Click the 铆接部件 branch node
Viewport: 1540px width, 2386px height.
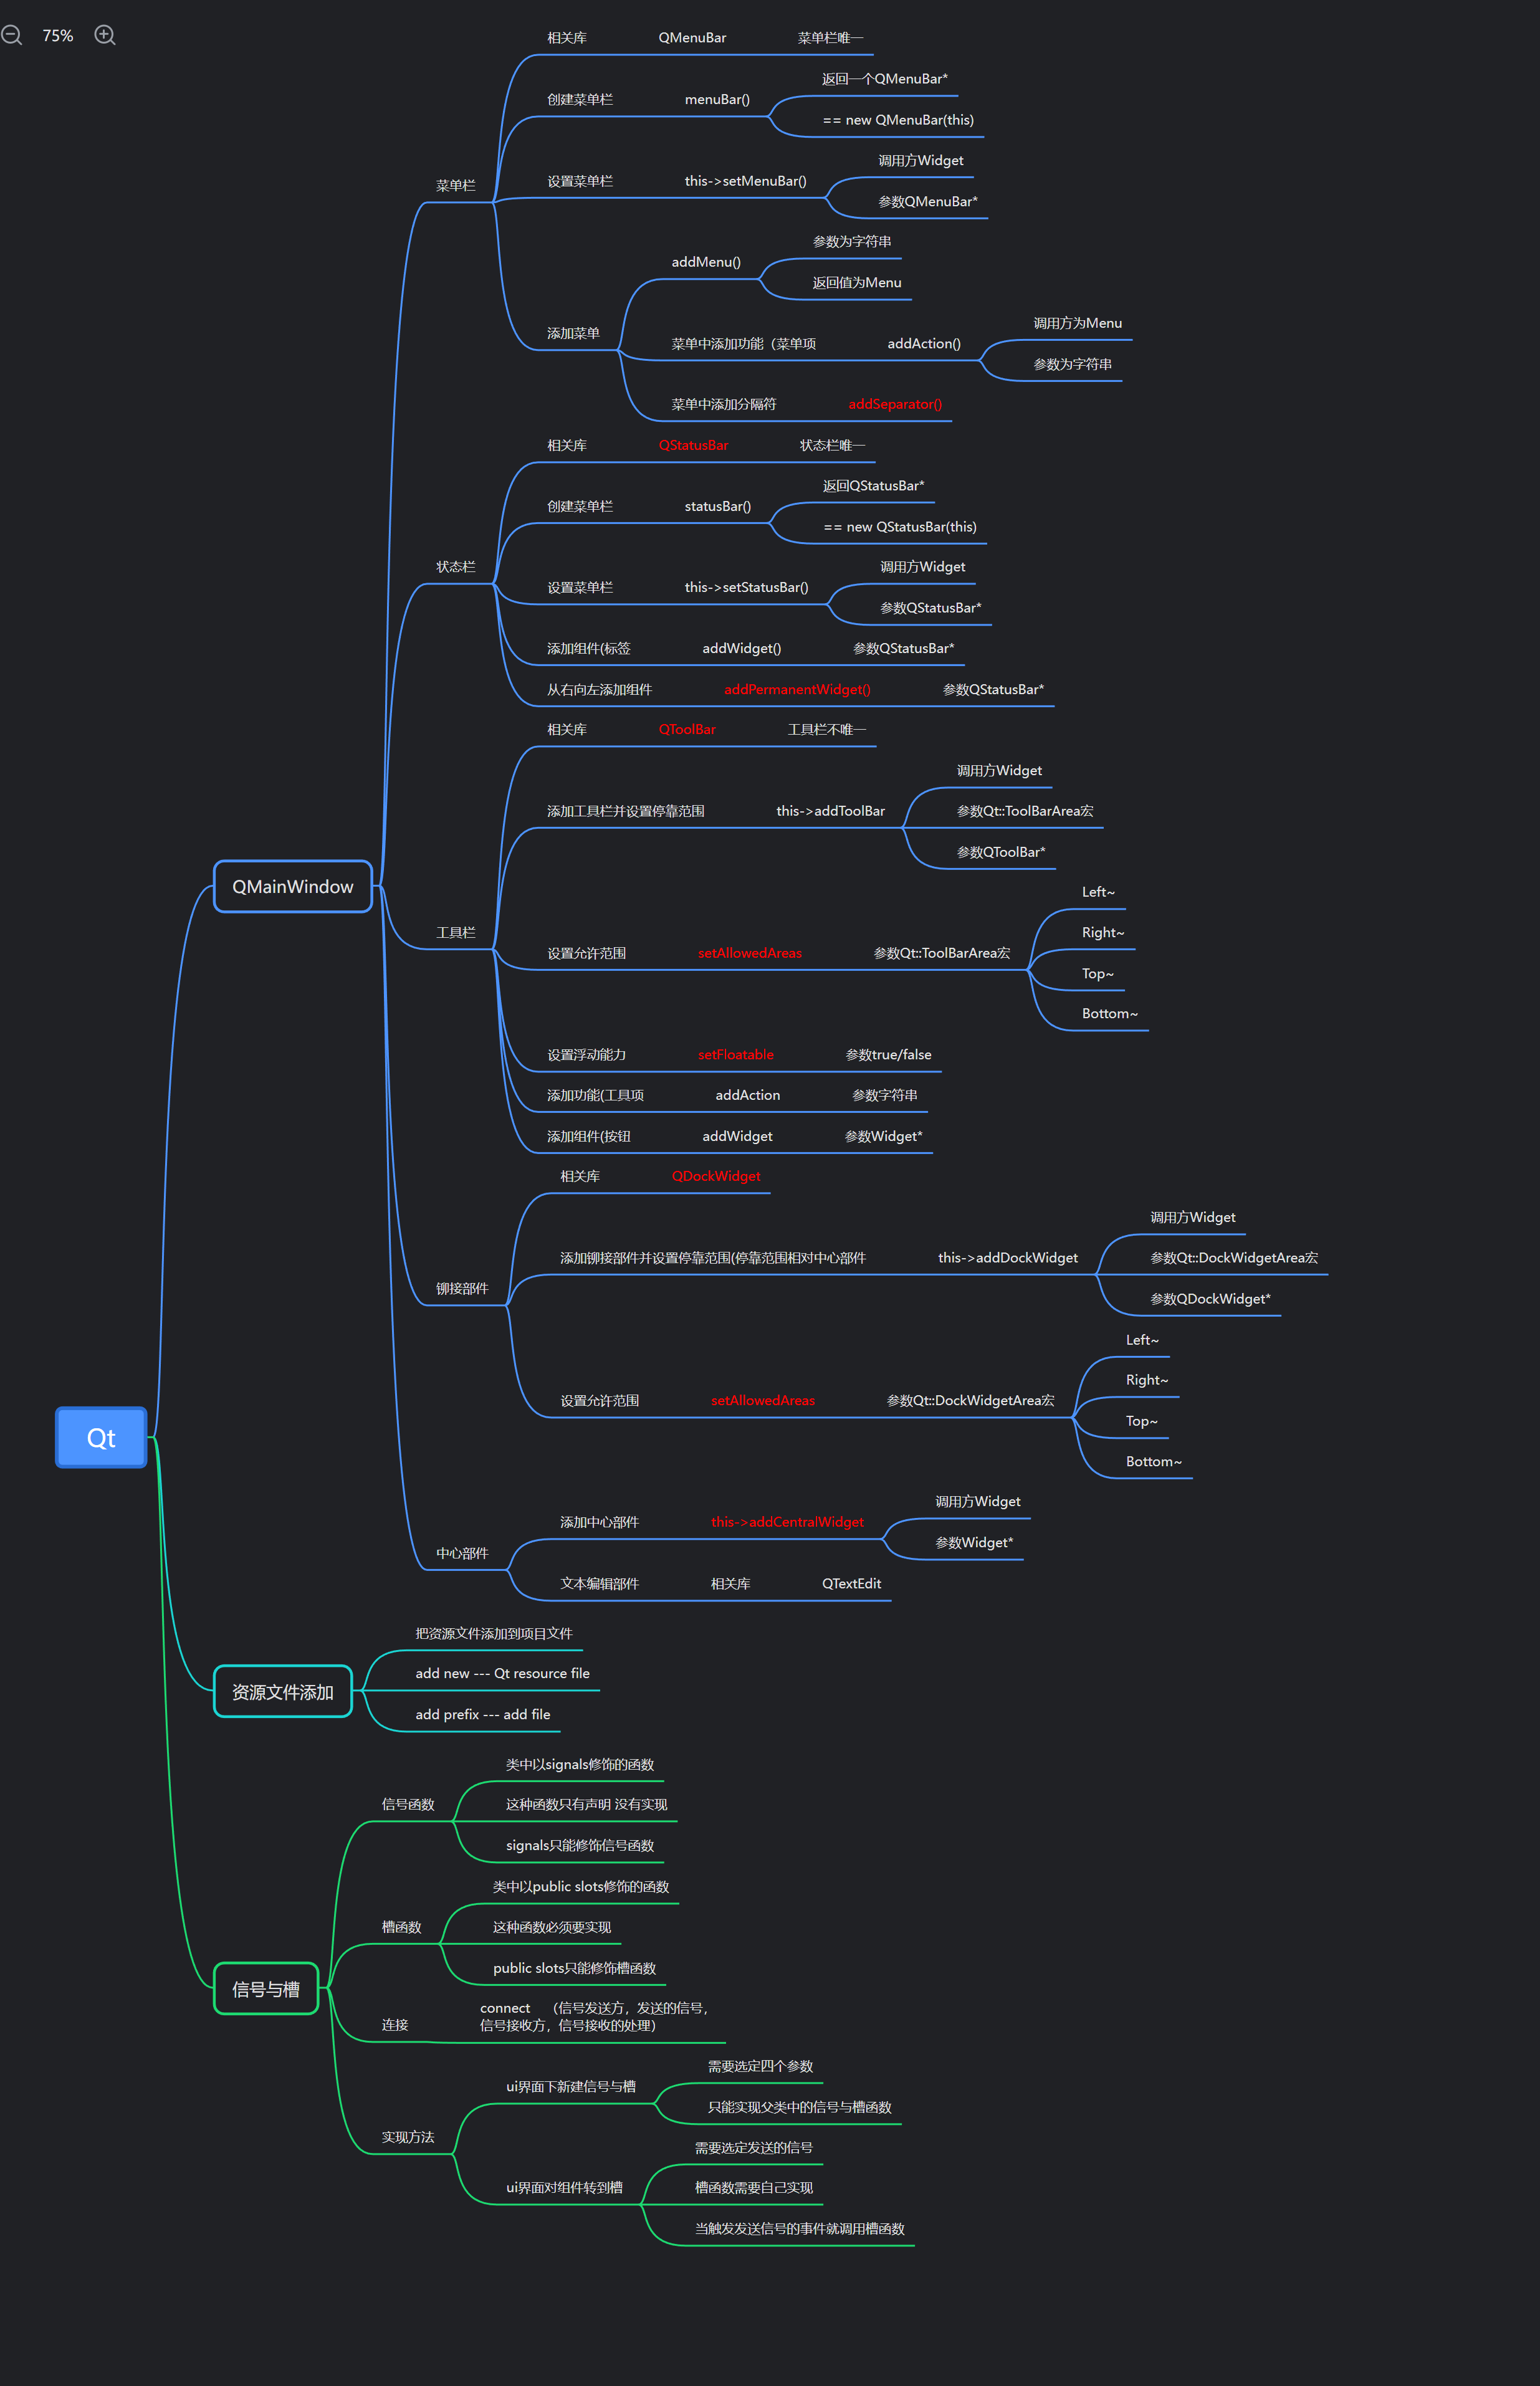coord(461,1289)
